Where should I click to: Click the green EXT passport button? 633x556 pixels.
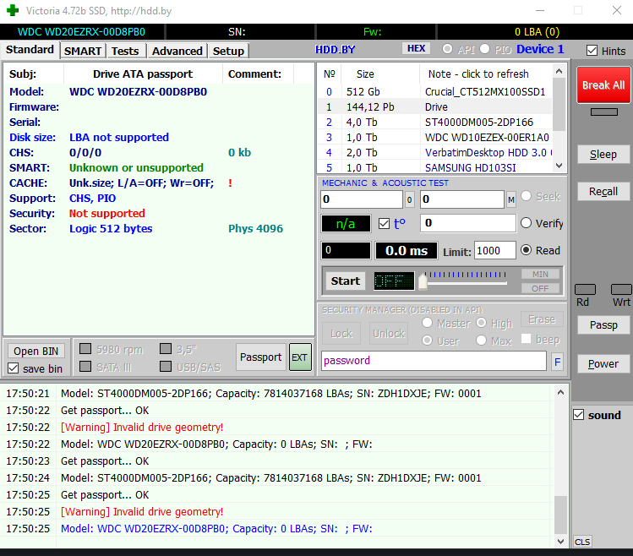tap(300, 357)
